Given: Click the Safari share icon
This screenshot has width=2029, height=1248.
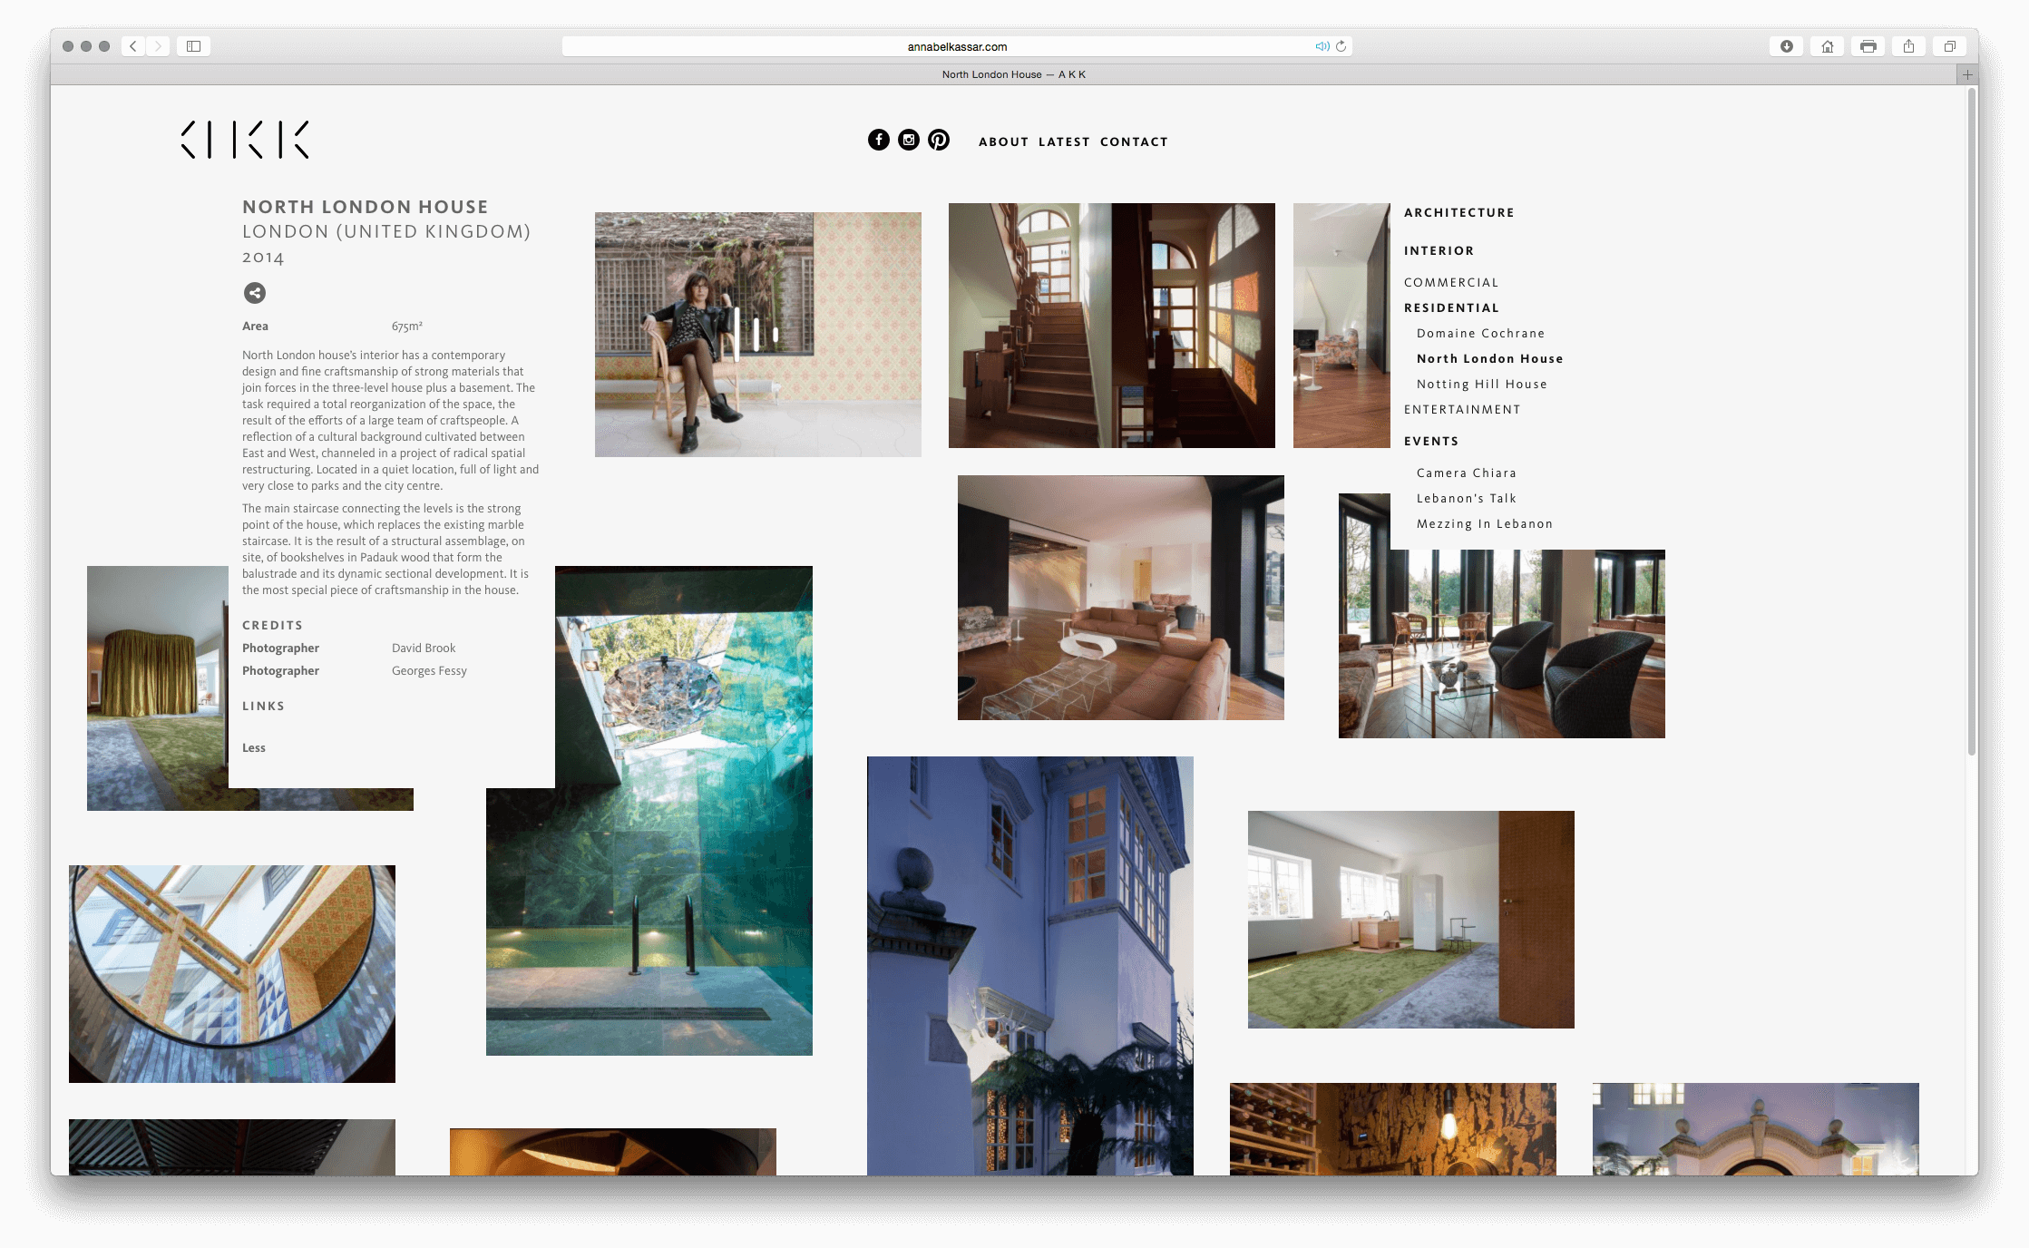Looking at the screenshot, I should pos(1909,46).
